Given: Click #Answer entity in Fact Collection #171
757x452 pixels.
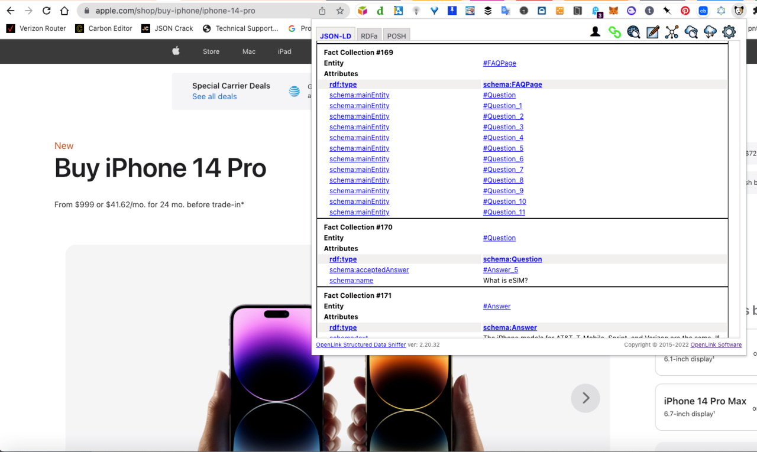Looking at the screenshot, I should coord(497,306).
